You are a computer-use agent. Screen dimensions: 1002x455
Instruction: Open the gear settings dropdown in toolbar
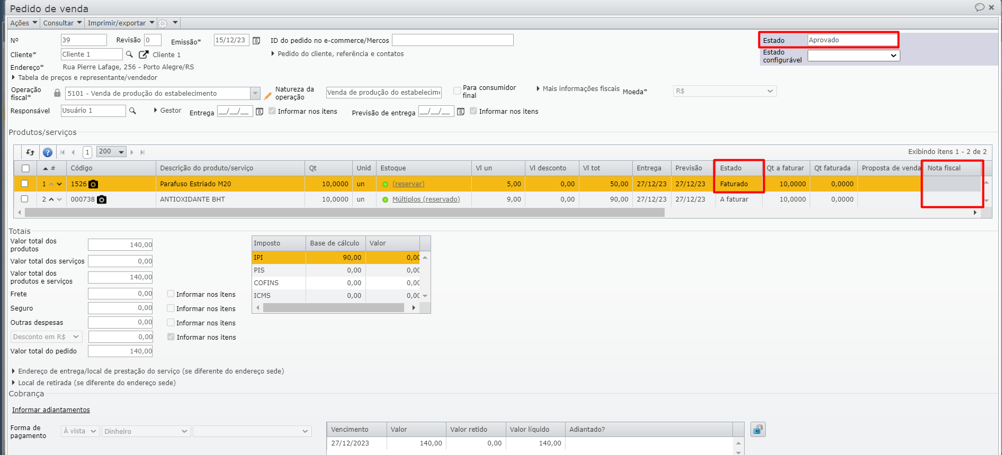168,23
